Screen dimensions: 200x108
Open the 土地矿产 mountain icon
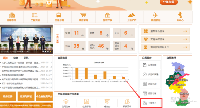pyautogui.click(x=132, y=15)
